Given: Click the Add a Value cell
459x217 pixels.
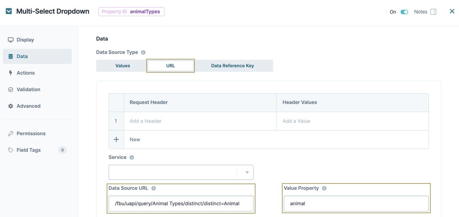Looking at the screenshot, I should click(352, 121).
